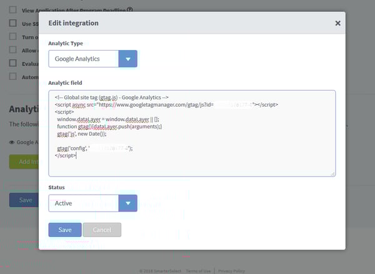
Task: Click the 'Status' label text
Action: click(56, 187)
